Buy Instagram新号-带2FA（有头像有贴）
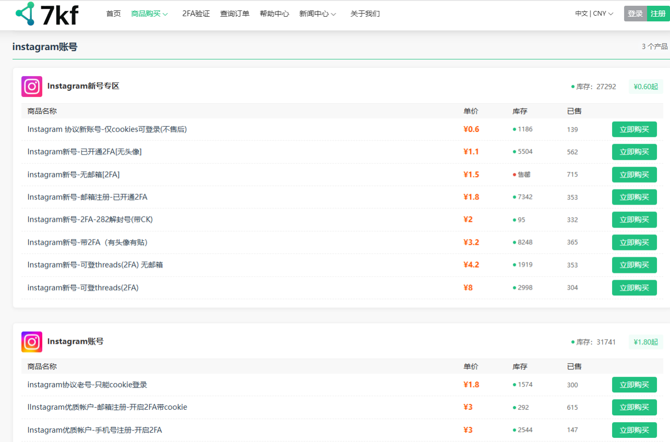Image resolution: width=670 pixels, height=442 pixels. pyautogui.click(x=634, y=243)
